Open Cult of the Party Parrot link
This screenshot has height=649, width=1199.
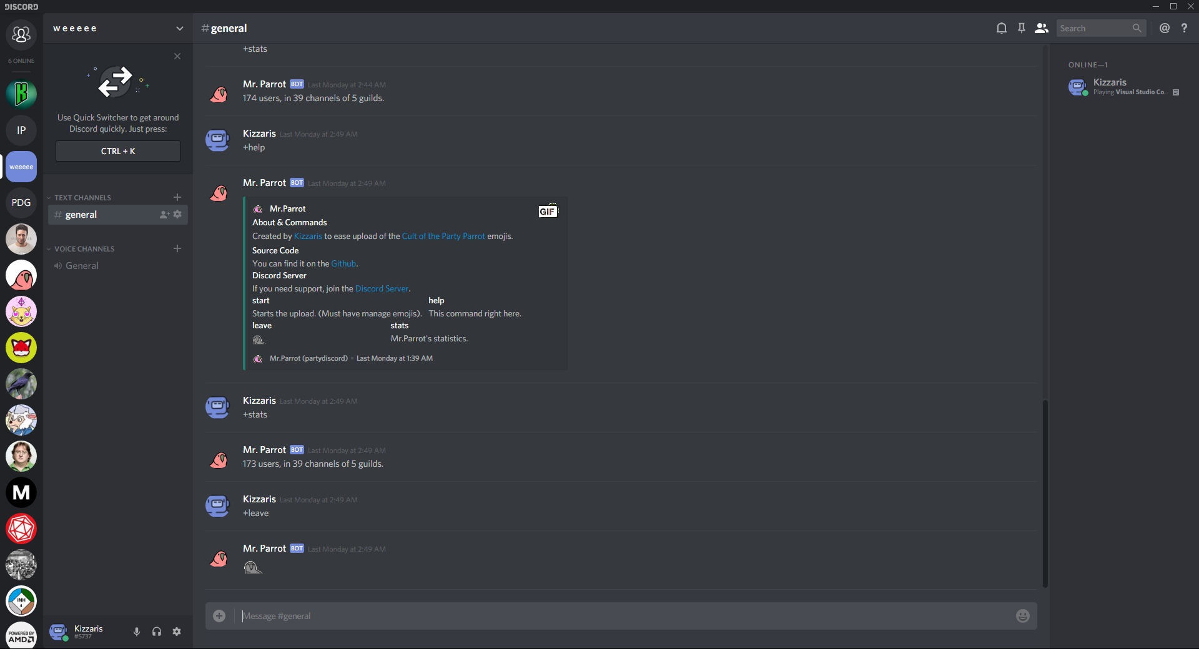pos(443,237)
